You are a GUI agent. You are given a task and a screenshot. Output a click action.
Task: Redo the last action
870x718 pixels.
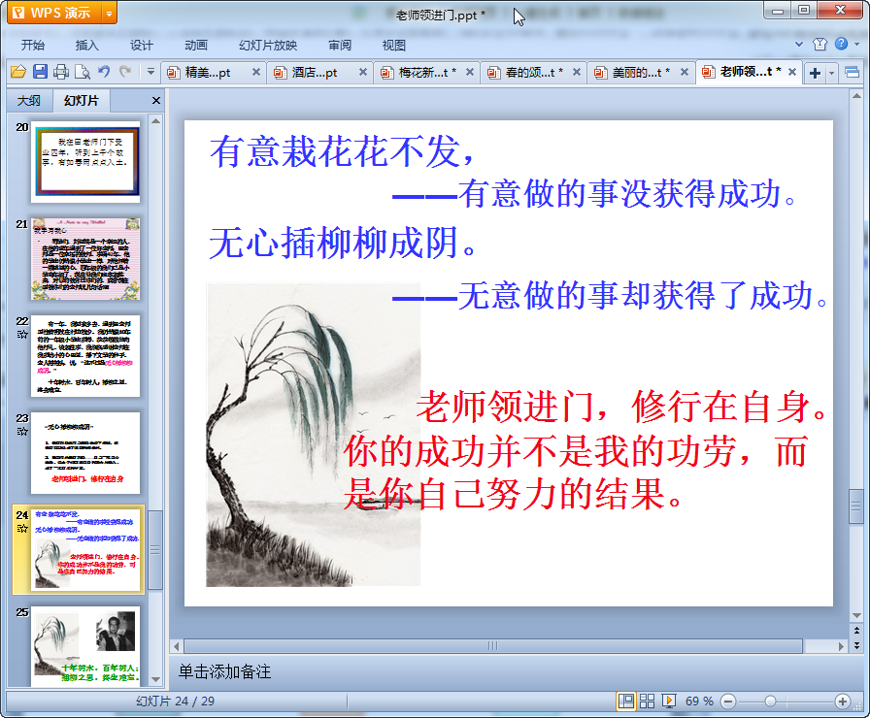coord(125,72)
